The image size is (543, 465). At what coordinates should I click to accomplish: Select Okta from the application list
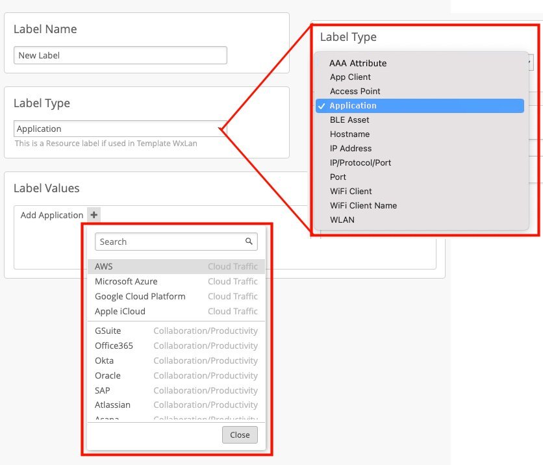coord(104,360)
